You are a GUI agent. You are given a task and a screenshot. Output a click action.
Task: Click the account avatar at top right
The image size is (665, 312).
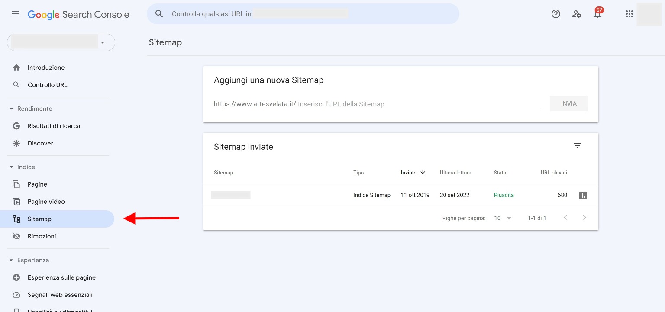coord(649,14)
